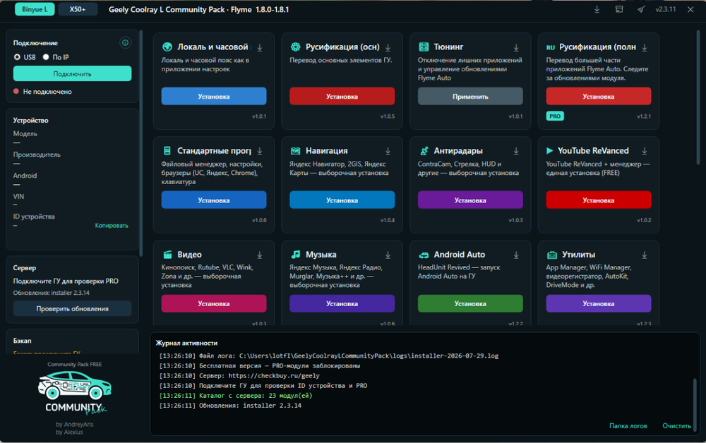This screenshot has height=443, width=706.
Task: Click download icon on Антирадары card
Action: pos(516,151)
